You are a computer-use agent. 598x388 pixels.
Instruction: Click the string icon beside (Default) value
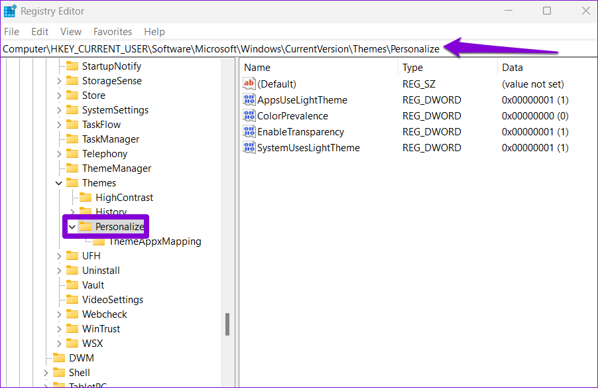[x=249, y=84]
